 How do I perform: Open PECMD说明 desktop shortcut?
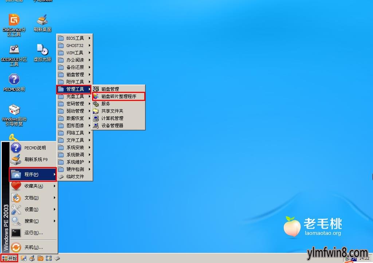pyautogui.click(x=14, y=83)
